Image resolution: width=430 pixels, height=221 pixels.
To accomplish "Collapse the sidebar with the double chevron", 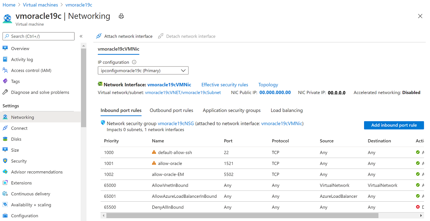I will pos(81,36).
